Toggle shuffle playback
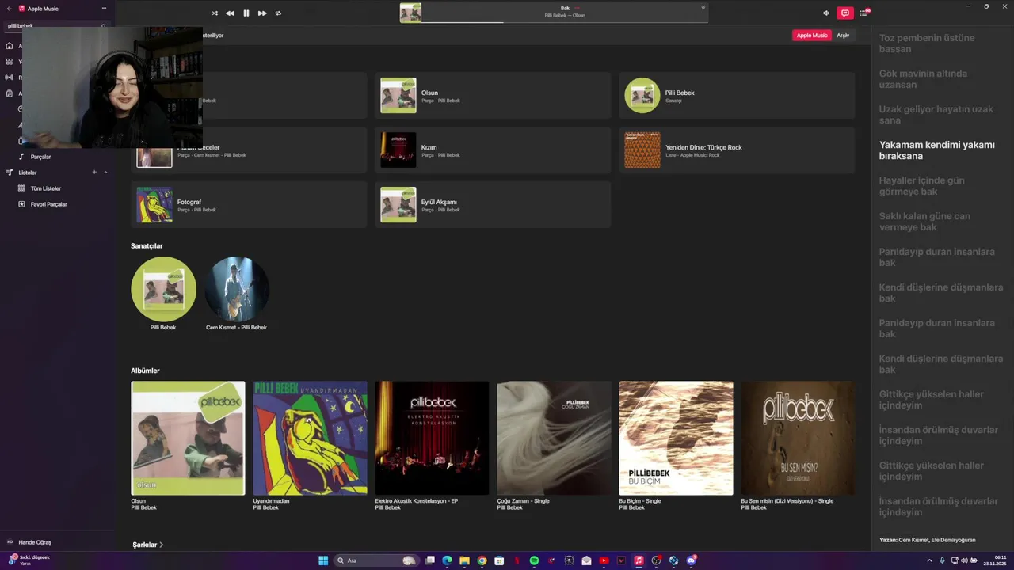Screen dimensions: 1014x570 click(215, 13)
